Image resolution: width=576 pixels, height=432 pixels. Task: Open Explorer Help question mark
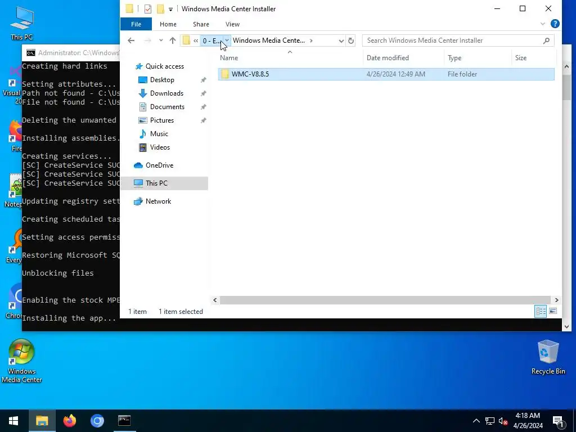click(555, 24)
